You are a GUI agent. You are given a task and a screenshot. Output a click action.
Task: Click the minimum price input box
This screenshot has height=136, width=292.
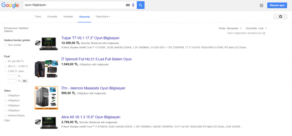coord(12,76)
